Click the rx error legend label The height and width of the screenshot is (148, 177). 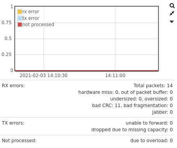pos(31,12)
